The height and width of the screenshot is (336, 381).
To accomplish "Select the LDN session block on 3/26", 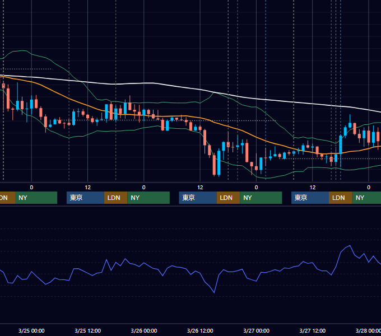I will point(228,198).
